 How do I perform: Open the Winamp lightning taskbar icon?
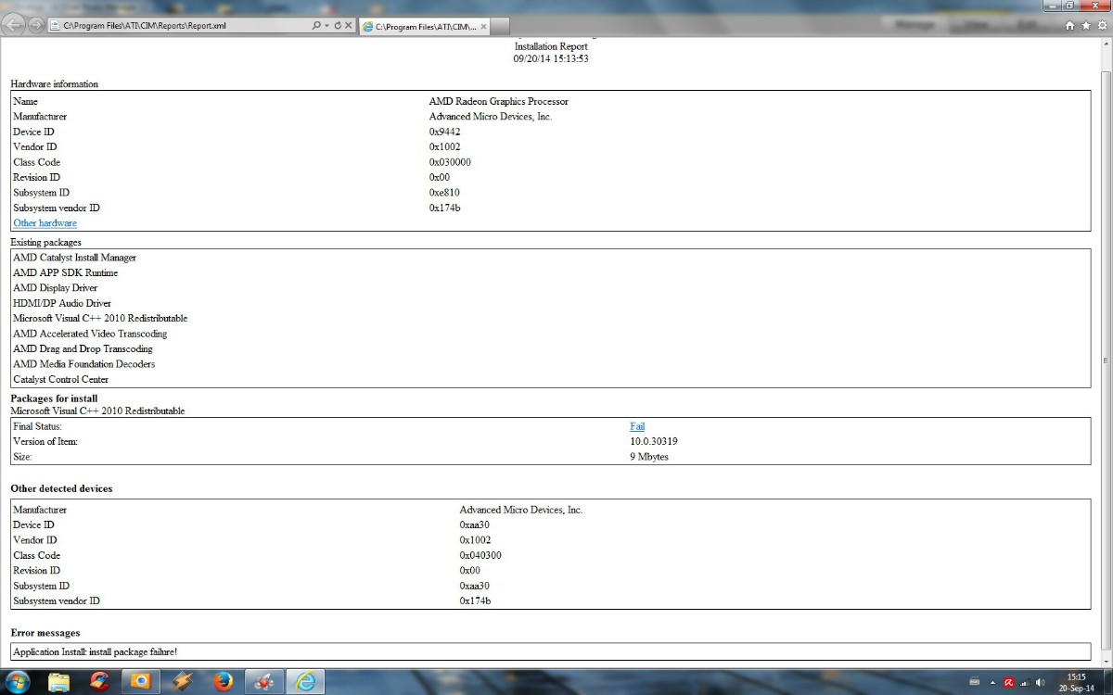(182, 682)
